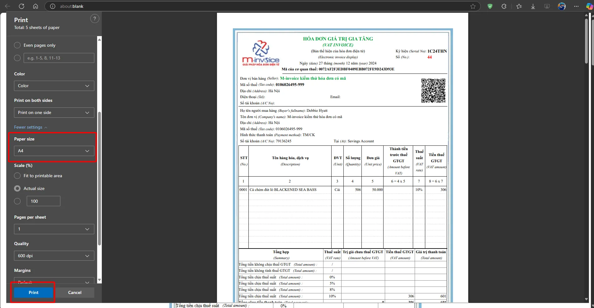Click the scale value field showing 100

tap(44, 201)
